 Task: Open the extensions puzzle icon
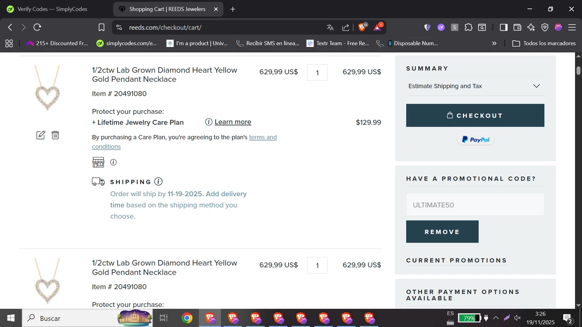468,28
